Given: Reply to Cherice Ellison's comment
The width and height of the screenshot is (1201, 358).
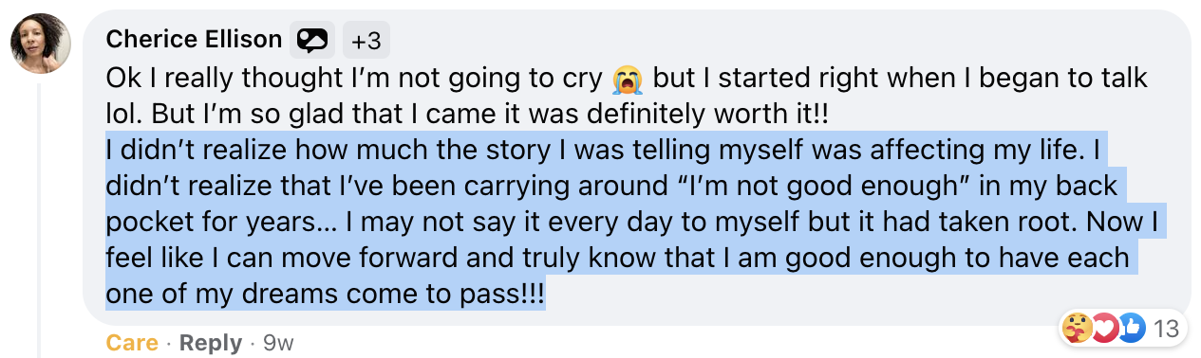Looking at the screenshot, I should [210, 343].
